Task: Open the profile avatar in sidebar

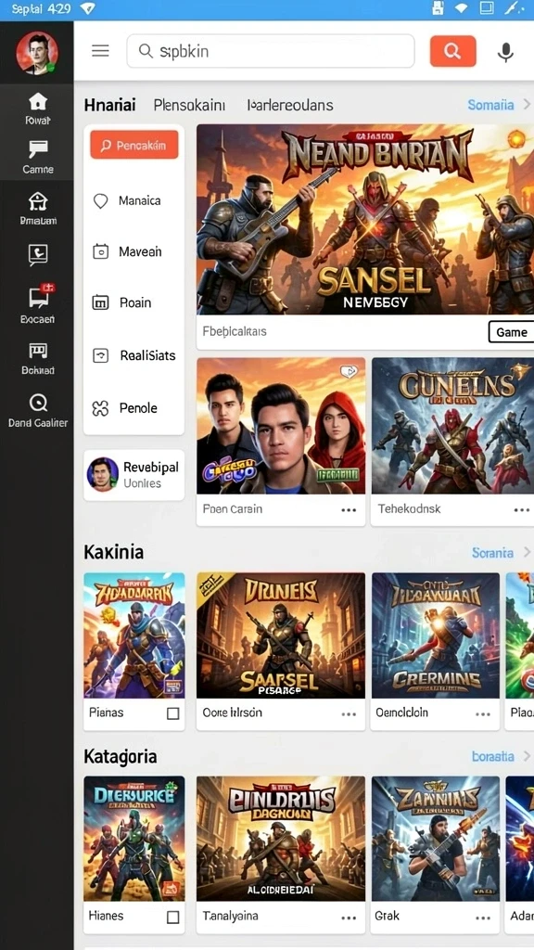Action: (37, 53)
